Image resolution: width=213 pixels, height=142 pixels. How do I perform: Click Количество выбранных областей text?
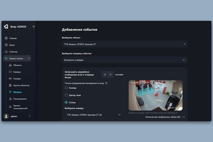(163, 117)
